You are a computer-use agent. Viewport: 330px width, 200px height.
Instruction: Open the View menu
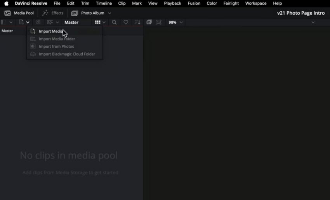coord(153,3)
